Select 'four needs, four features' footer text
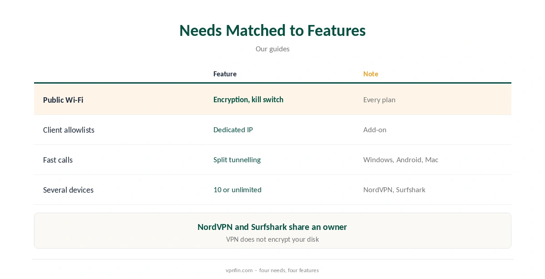 pyautogui.click(x=289, y=270)
